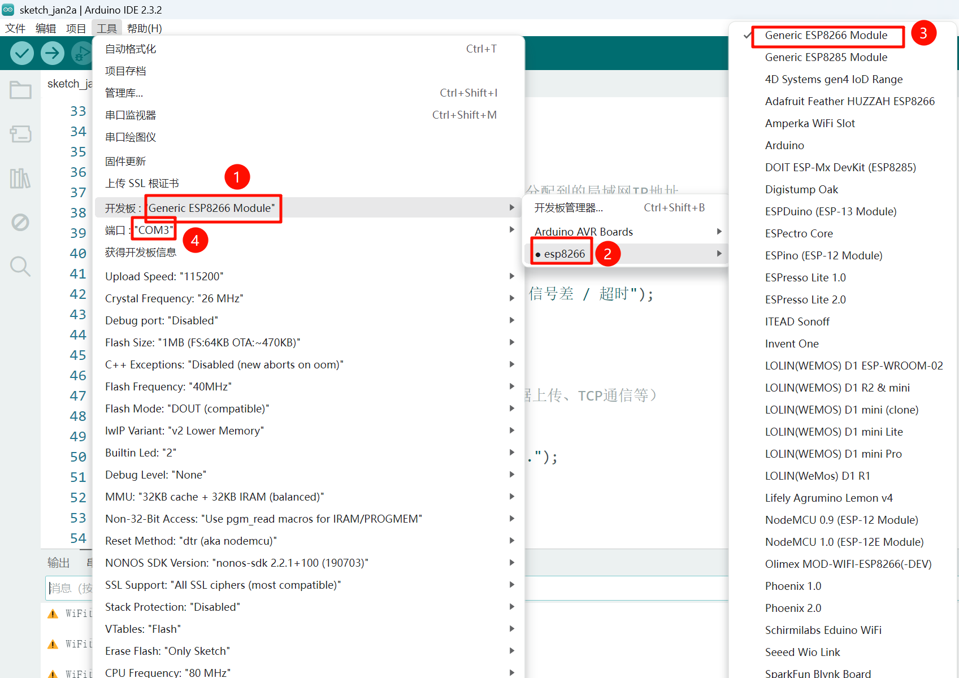Open the Sketchbook folder sidebar icon
Image resolution: width=959 pixels, height=678 pixels.
pos(20,90)
